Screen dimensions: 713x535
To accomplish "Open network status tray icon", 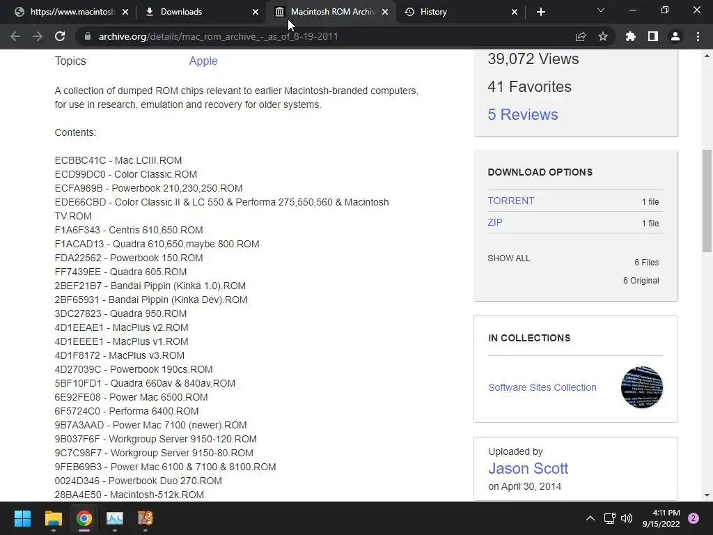I will pos(609,518).
